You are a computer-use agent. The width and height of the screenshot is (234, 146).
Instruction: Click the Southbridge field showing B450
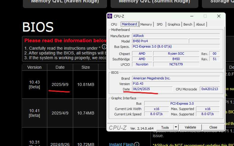point(176,59)
